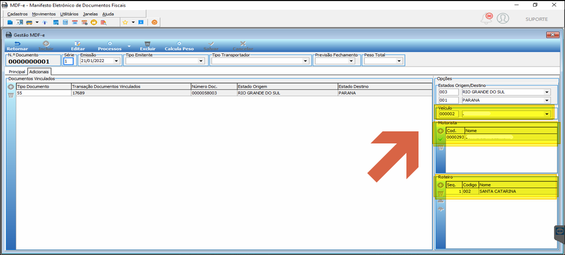
Task: Add a Motorista with plus icon
Action: (x=441, y=131)
